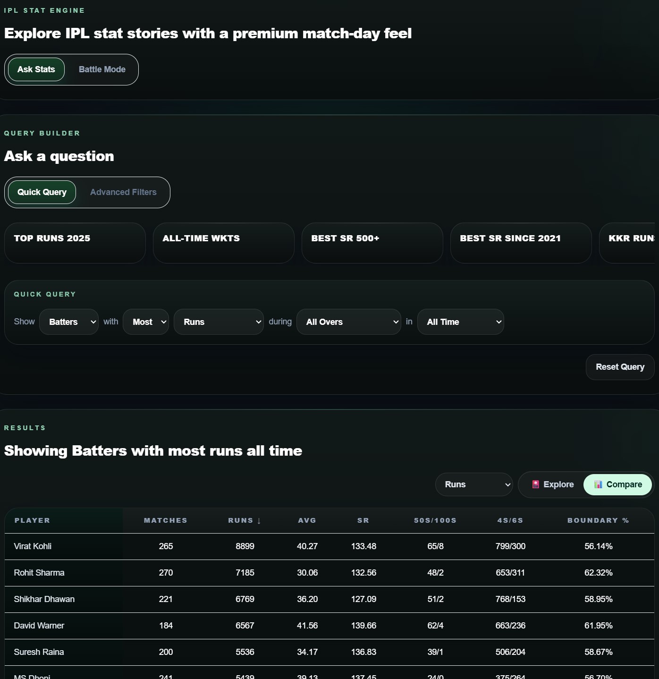Click the Reset Query button

(620, 367)
